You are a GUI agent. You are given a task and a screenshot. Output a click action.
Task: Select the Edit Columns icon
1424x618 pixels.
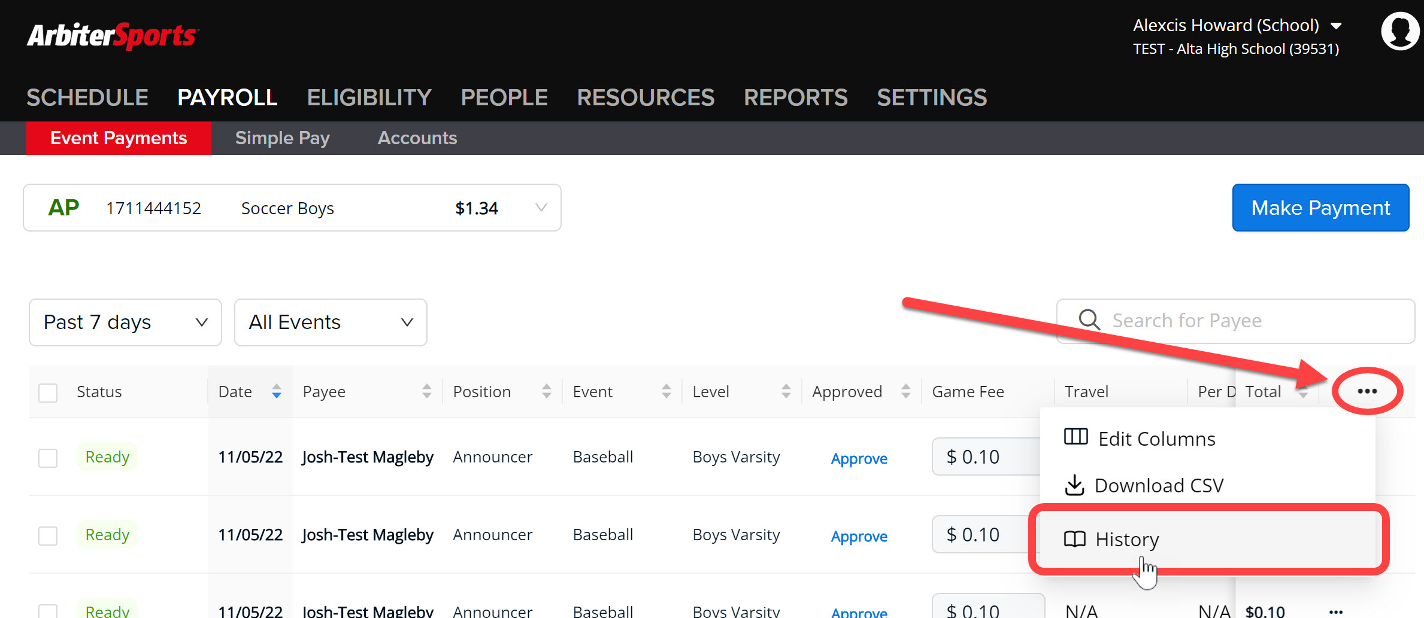point(1075,437)
